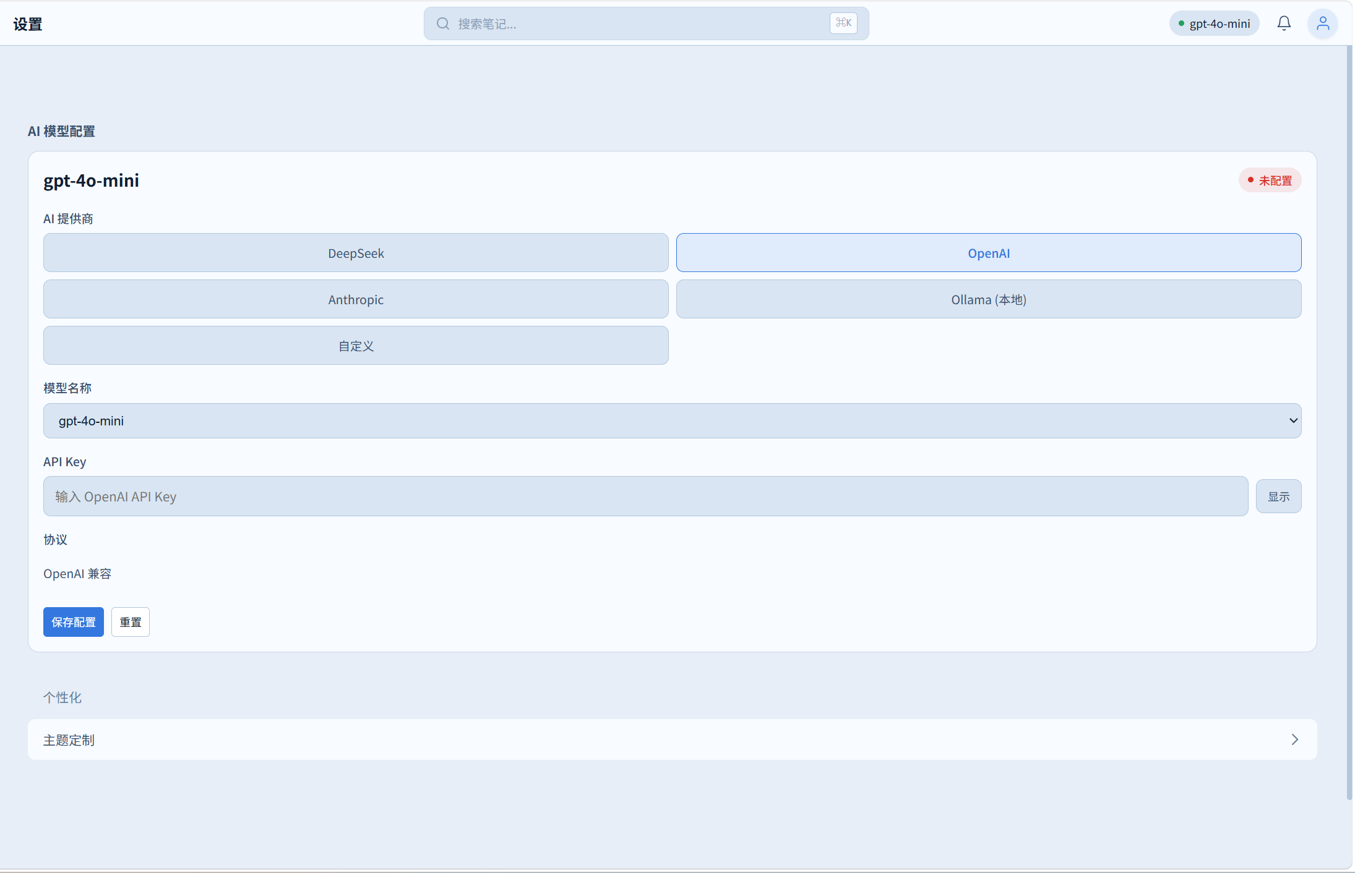
Task: Open the 模型名称 gpt-4o-mini dropdown
Action: pos(672,420)
